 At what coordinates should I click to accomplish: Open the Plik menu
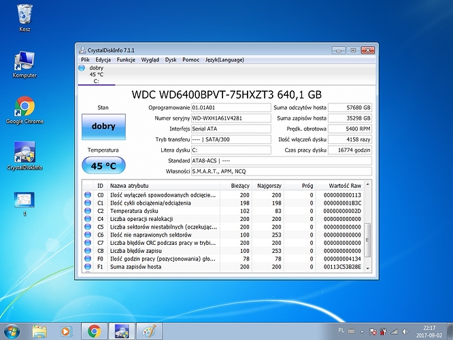click(85, 60)
